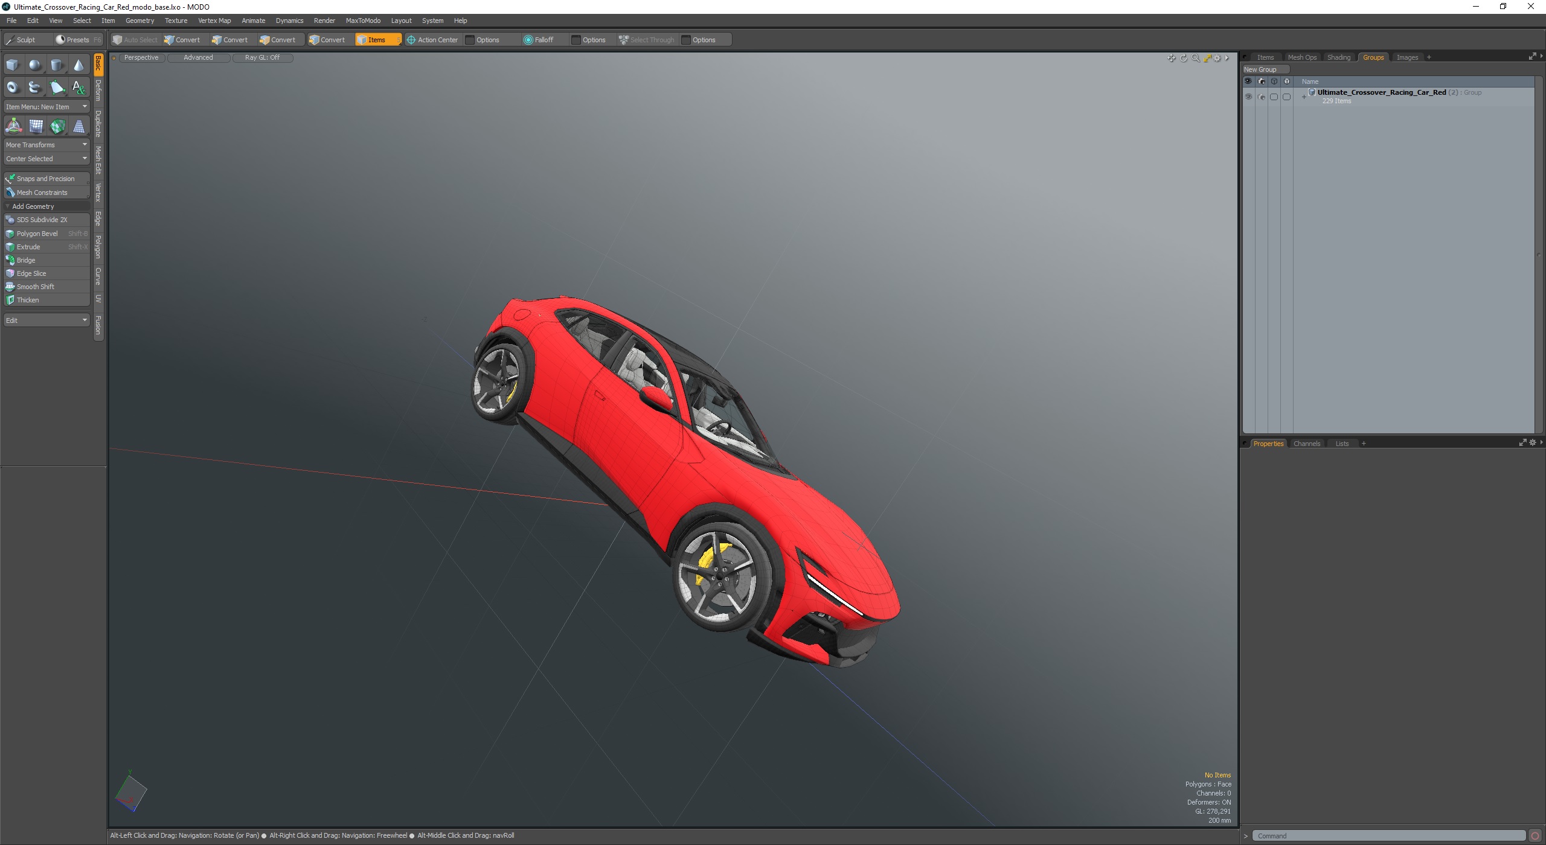1546x845 pixels.
Task: Activate the Taper transform icon
Action: pyautogui.click(x=79, y=126)
